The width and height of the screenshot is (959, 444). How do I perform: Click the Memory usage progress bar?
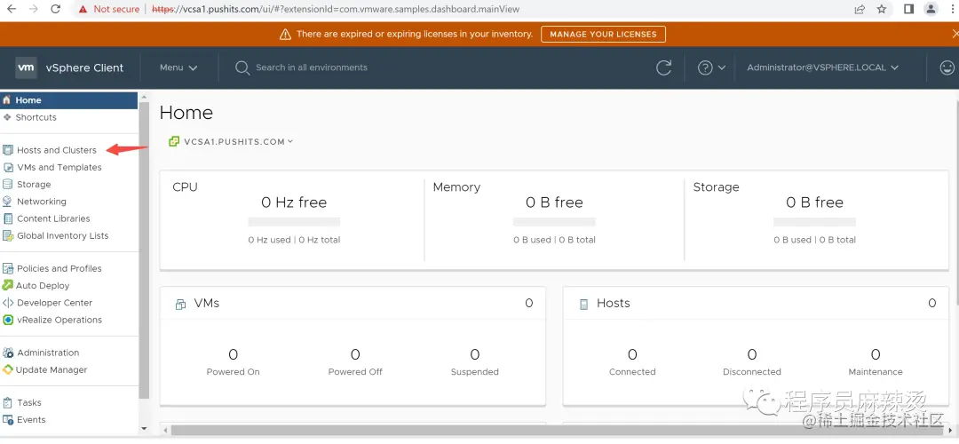(x=554, y=222)
